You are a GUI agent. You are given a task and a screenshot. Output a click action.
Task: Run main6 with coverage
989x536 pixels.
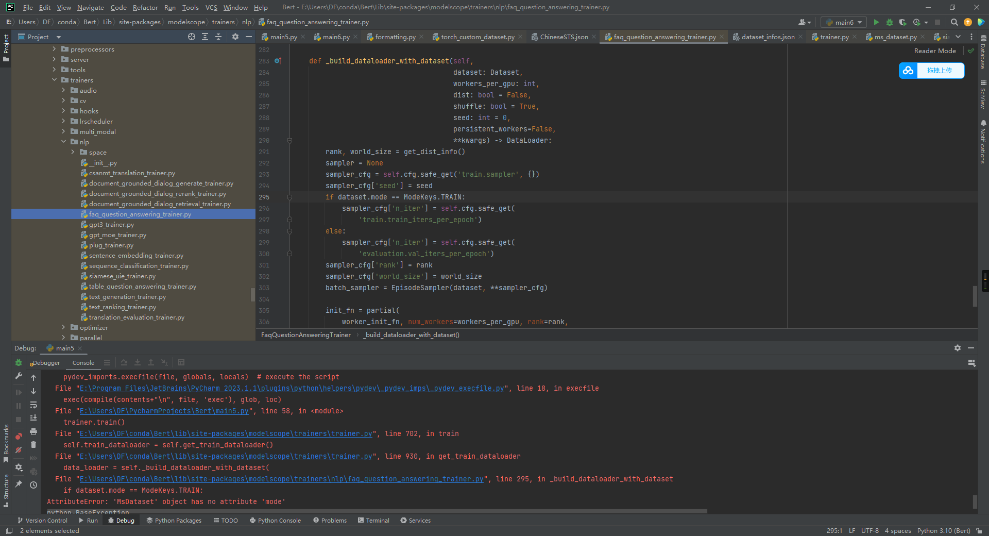coord(902,22)
